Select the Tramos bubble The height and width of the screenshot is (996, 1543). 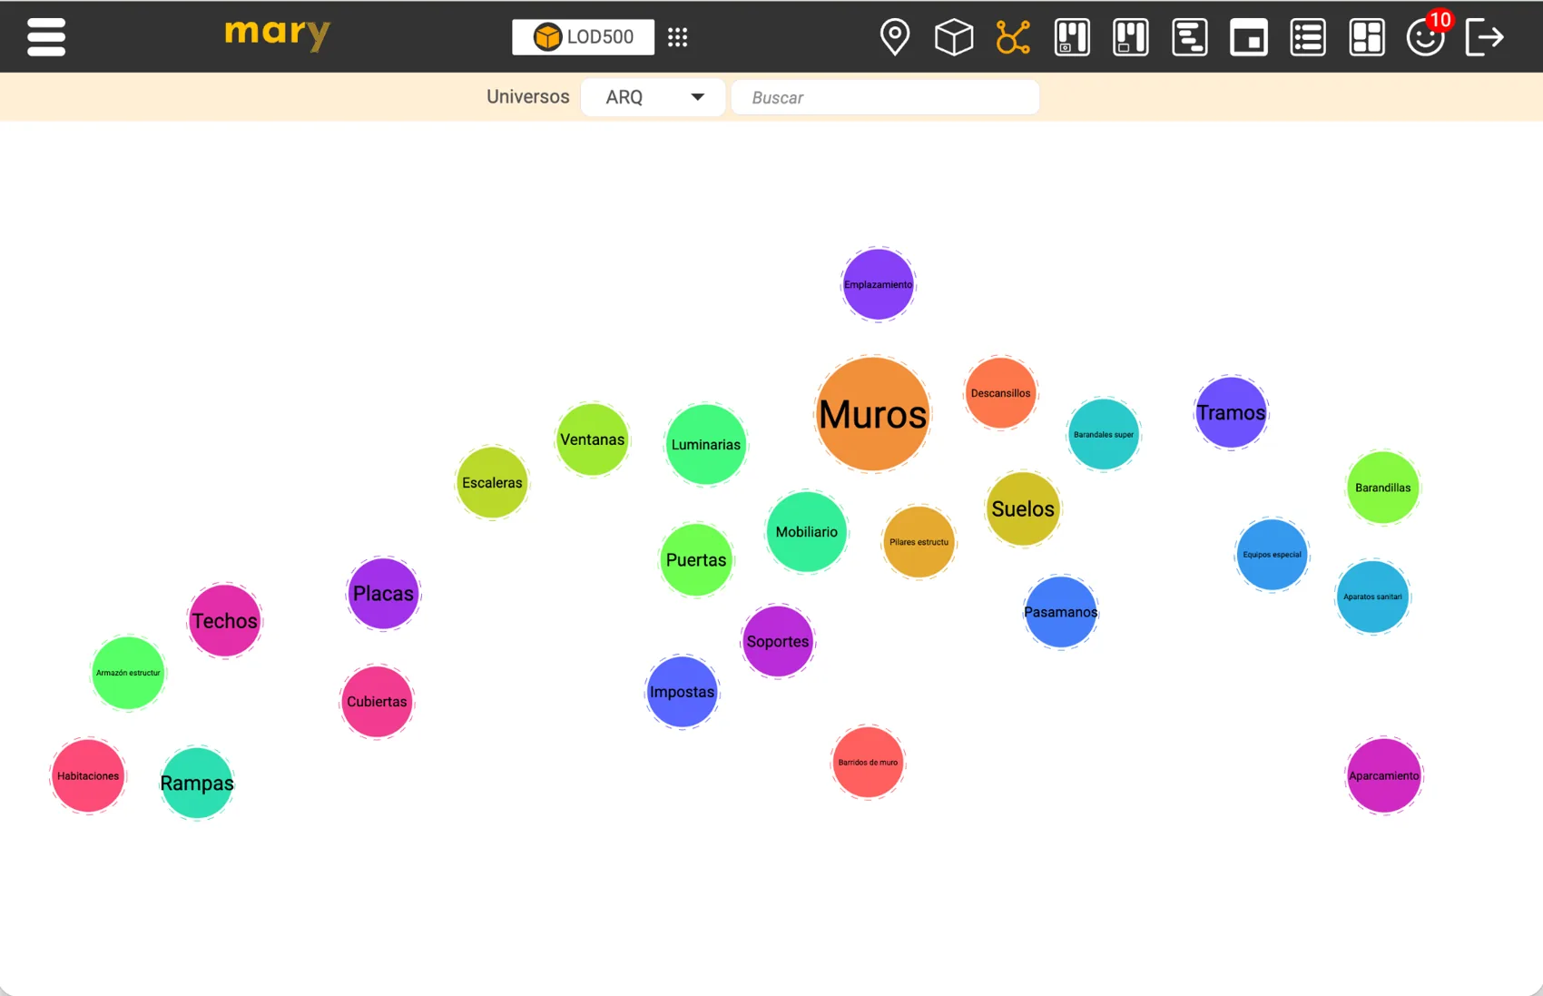[x=1231, y=413]
